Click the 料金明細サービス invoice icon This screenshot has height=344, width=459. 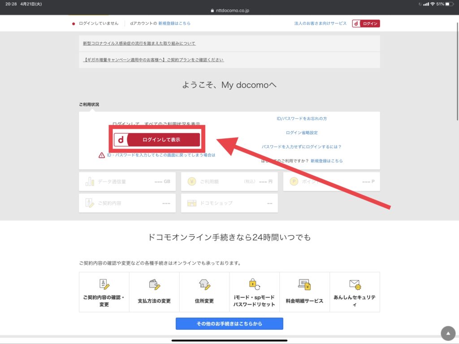click(304, 284)
